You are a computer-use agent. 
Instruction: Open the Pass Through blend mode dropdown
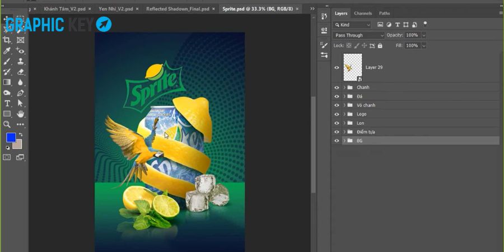(359, 35)
